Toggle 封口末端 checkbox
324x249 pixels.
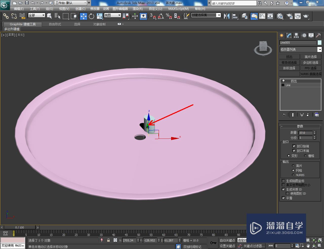point(294,150)
